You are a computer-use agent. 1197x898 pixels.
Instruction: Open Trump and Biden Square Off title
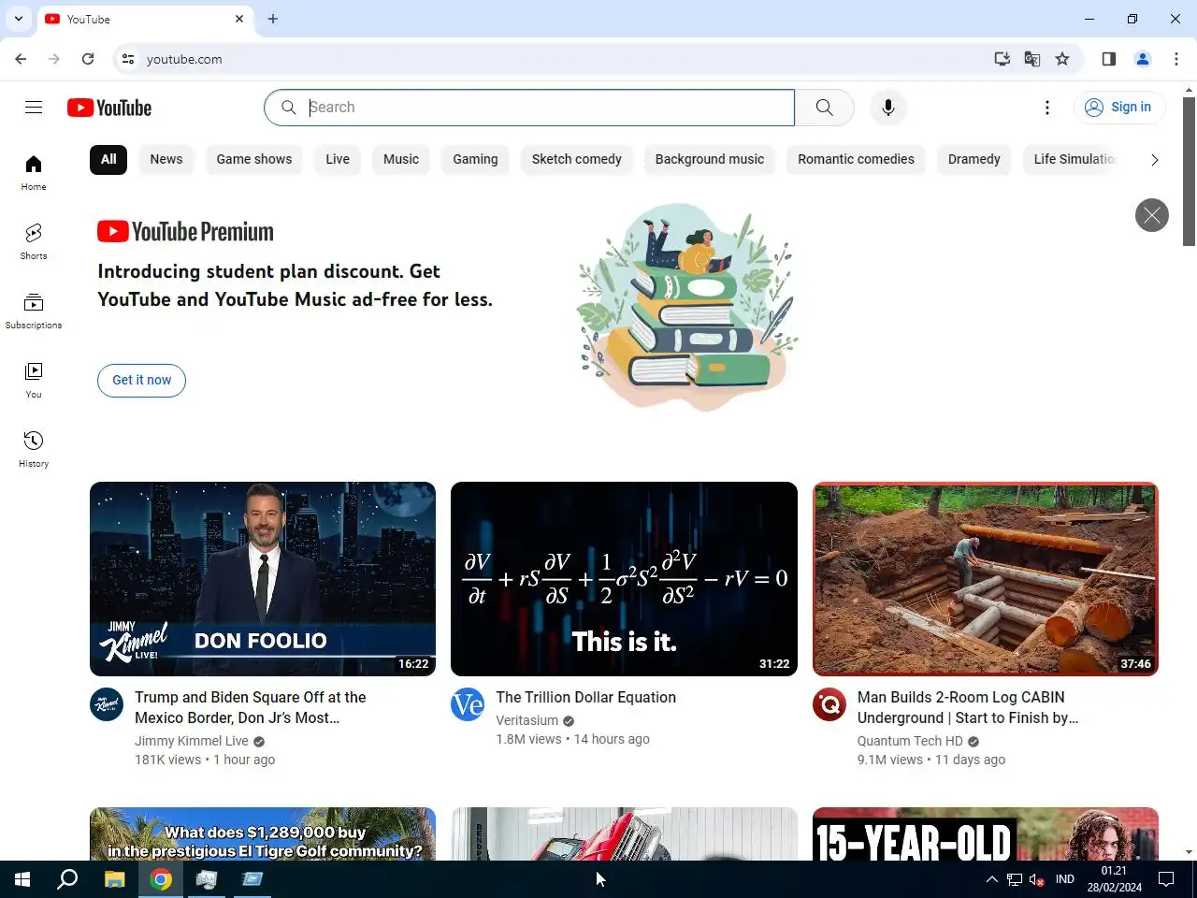click(251, 707)
